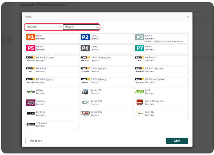Click the "DR P4 Trekanten" text
214x155 pixels.
(154, 68)
